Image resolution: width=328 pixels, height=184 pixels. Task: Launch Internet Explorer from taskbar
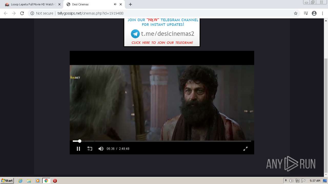tap(20, 181)
